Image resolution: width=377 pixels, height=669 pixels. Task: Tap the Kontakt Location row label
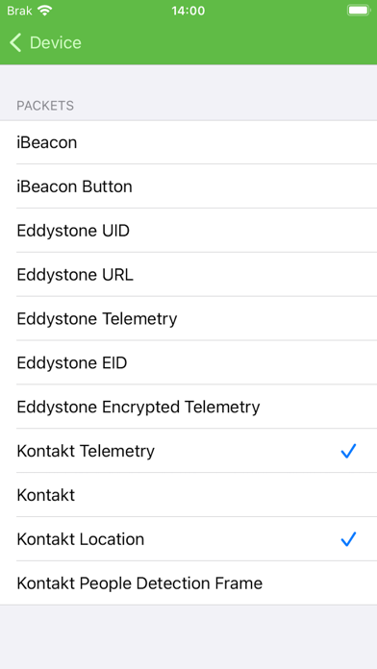click(80, 539)
